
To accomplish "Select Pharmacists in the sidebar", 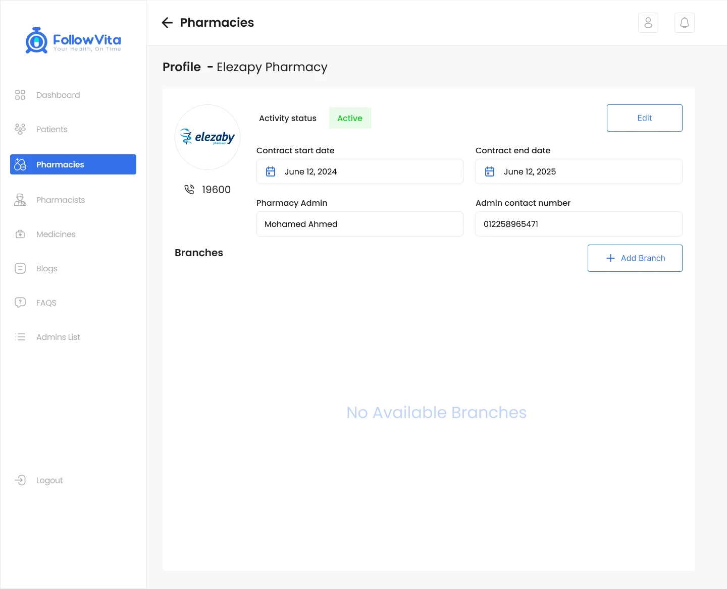I will (61, 200).
